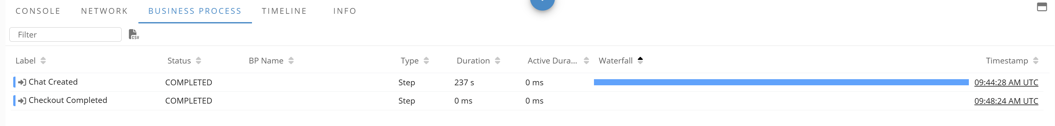Open the Network tab
1055x126 pixels.
tap(105, 11)
